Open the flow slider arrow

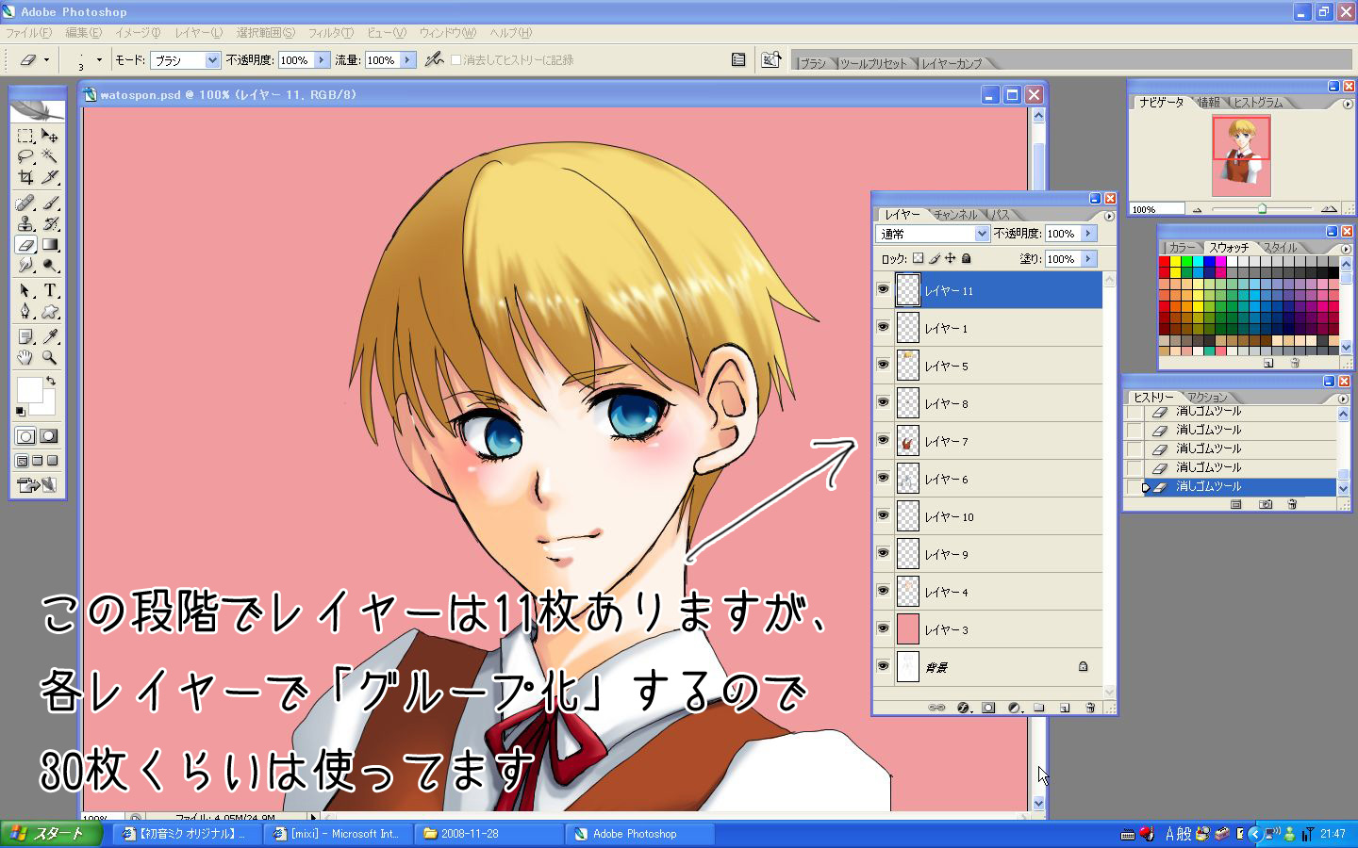point(407,60)
